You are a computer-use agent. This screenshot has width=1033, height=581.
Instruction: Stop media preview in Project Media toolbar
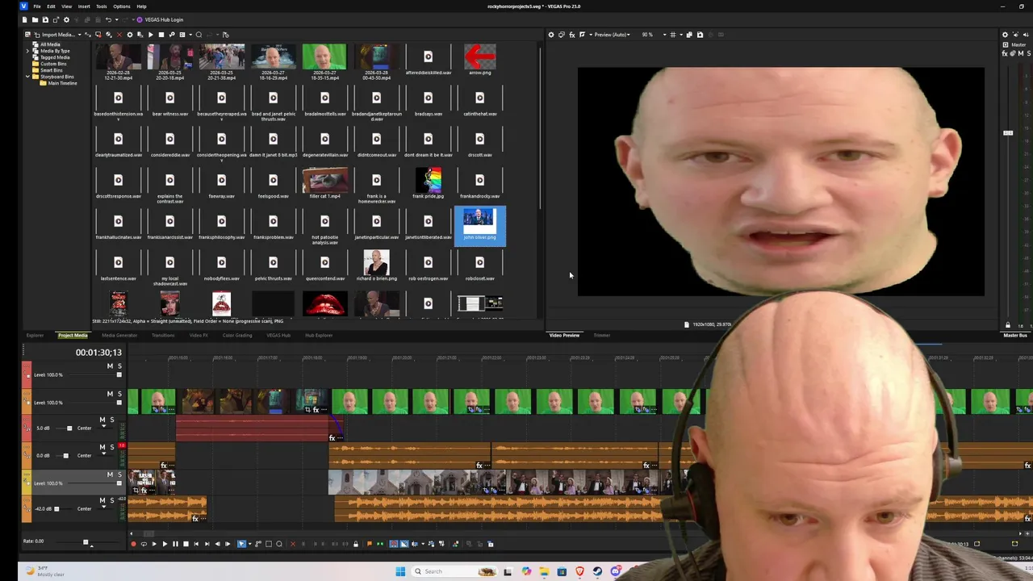click(x=161, y=35)
